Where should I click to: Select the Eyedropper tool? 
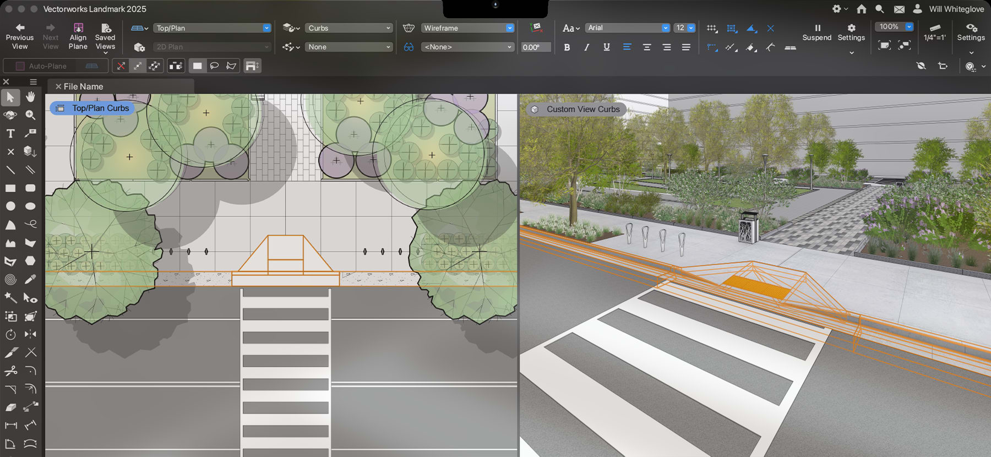30,279
